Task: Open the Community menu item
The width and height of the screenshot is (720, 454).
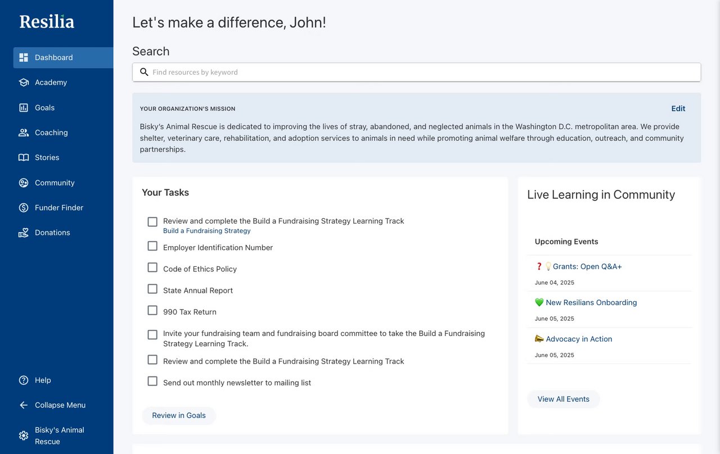Action: click(54, 183)
